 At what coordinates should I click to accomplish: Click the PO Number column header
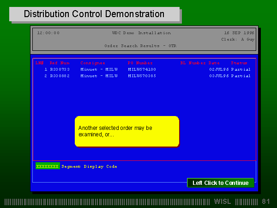pos(140,63)
